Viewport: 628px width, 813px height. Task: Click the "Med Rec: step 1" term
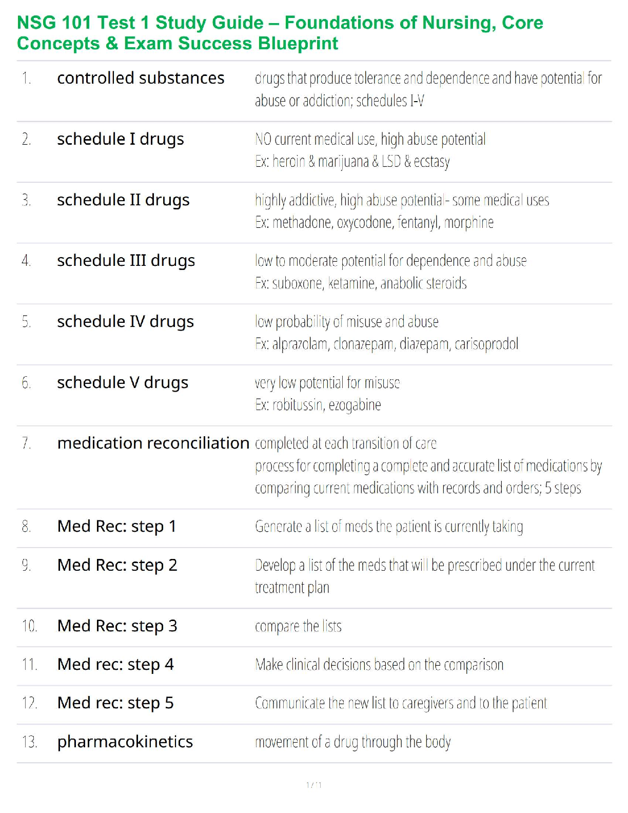pos(116,526)
